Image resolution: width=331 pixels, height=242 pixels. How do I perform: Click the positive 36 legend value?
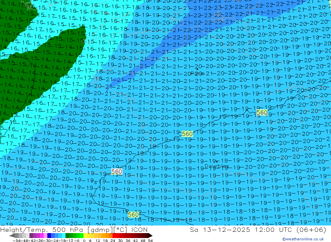pos(128,241)
